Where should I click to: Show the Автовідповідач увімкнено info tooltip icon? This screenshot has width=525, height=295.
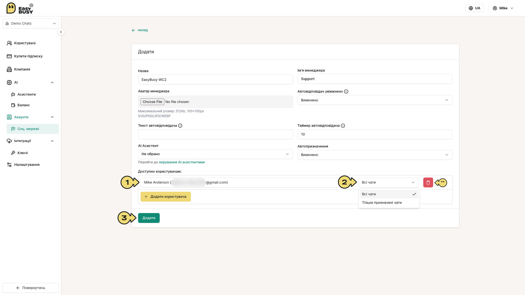click(x=346, y=92)
